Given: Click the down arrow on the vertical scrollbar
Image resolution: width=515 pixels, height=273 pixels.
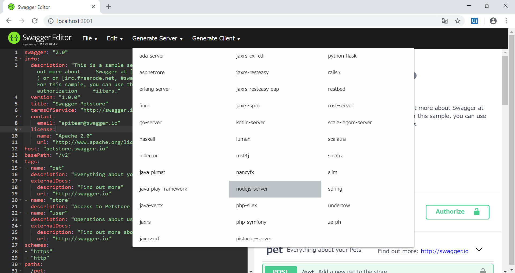Looking at the screenshot, I should (x=512, y=270).
